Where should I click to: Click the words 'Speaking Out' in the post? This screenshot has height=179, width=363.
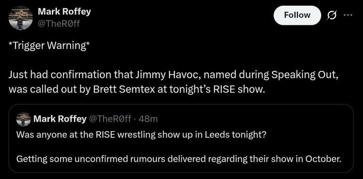point(303,76)
